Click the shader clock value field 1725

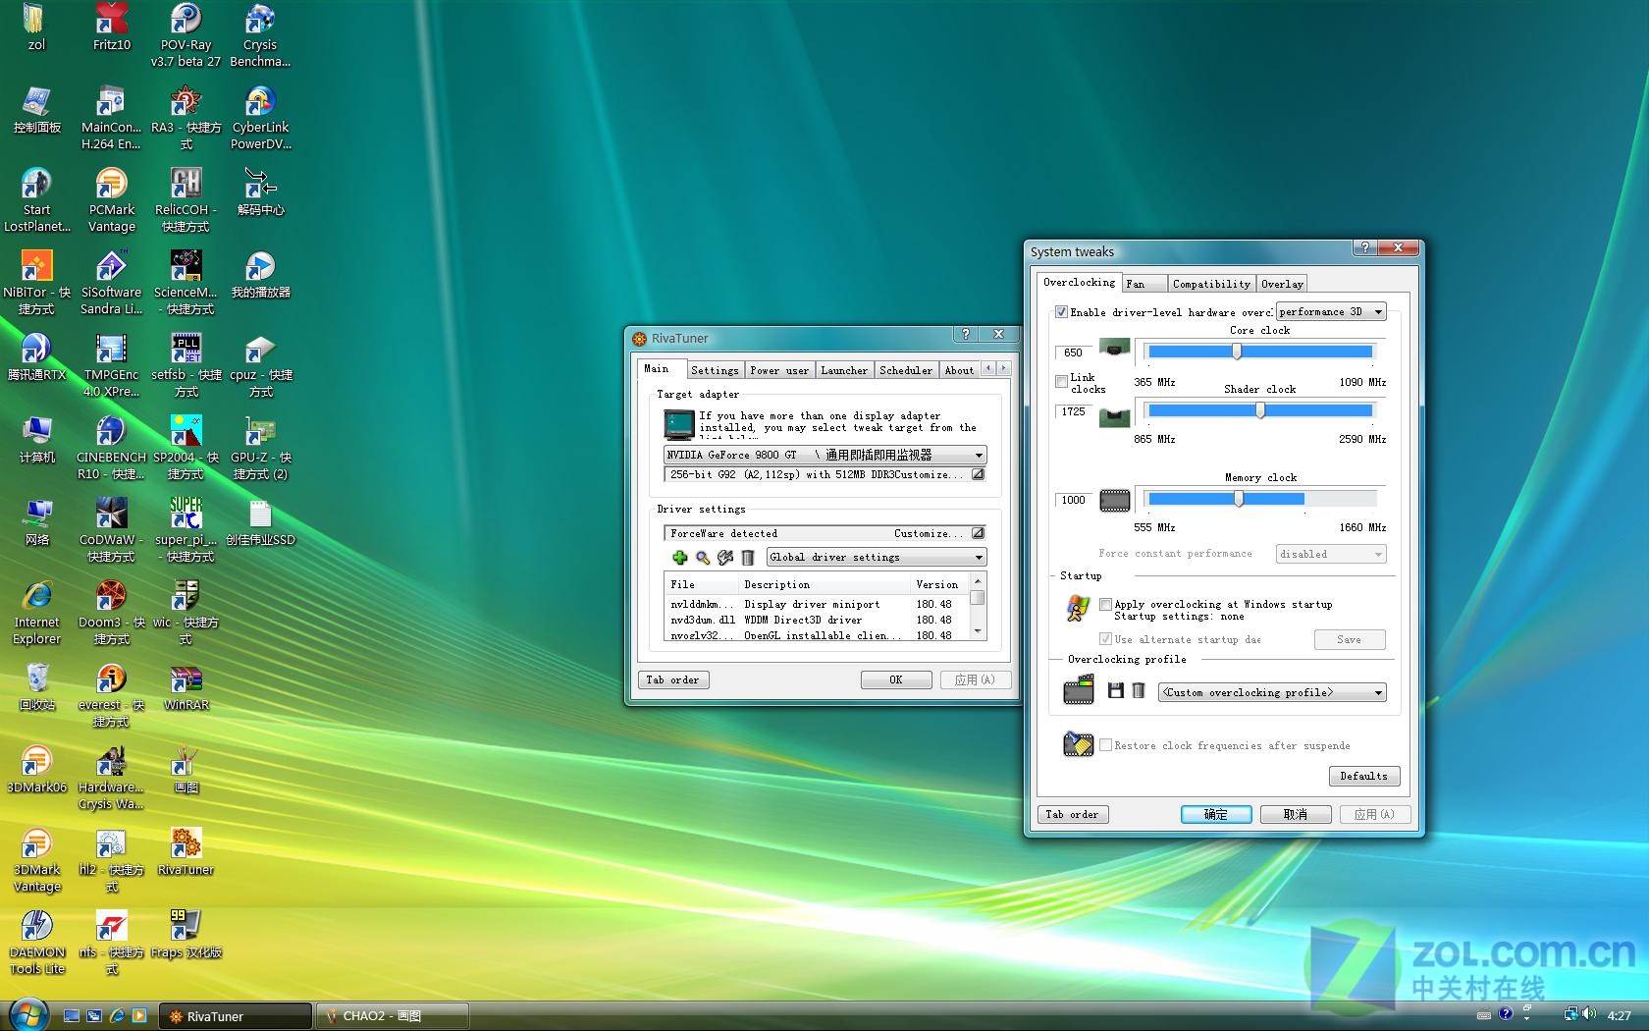[x=1074, y=411]
